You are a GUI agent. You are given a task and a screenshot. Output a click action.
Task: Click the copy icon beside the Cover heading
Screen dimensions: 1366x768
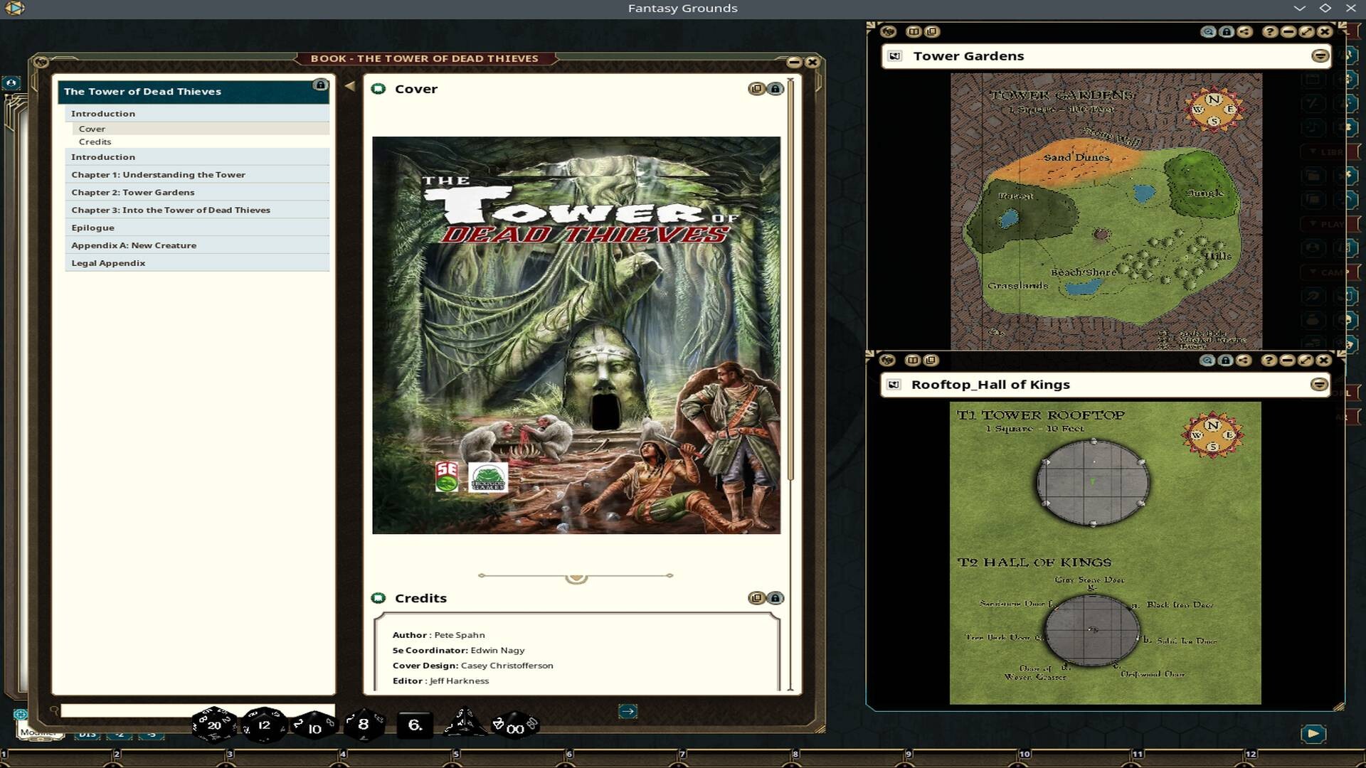(756, 88)
